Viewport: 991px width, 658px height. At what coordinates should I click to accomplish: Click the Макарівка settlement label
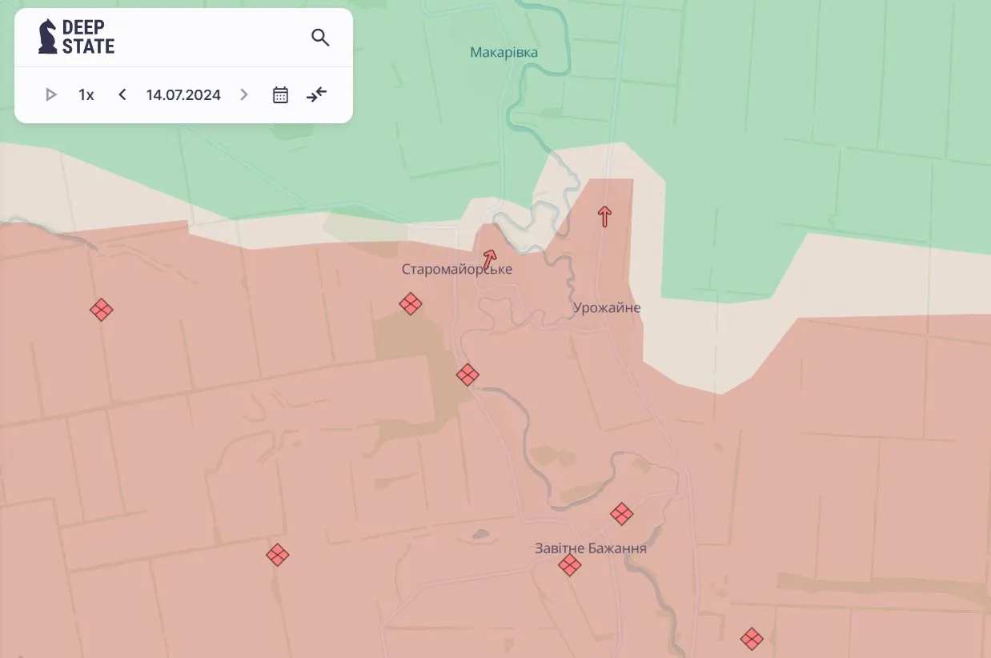(x=504, y=53)
